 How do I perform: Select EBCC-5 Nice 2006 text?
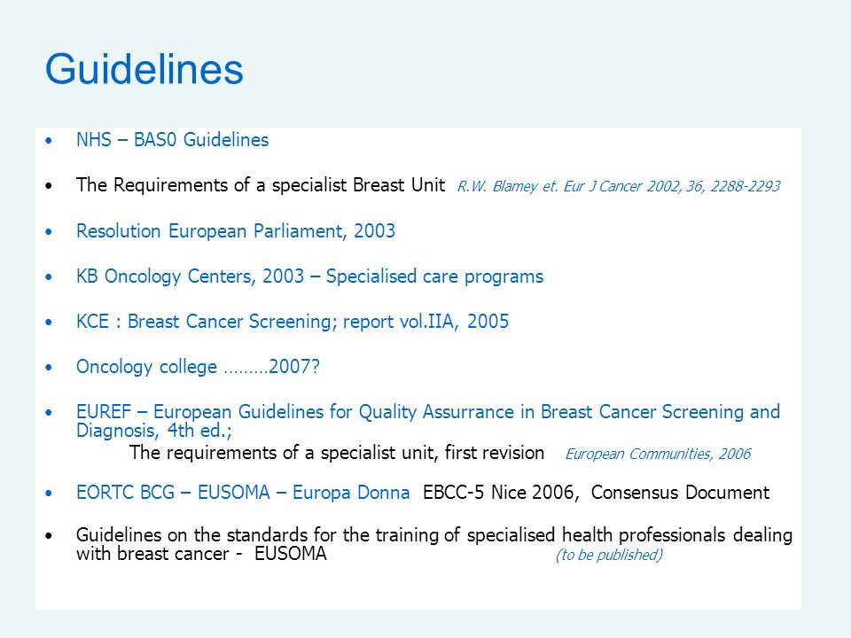coord(498,493)
